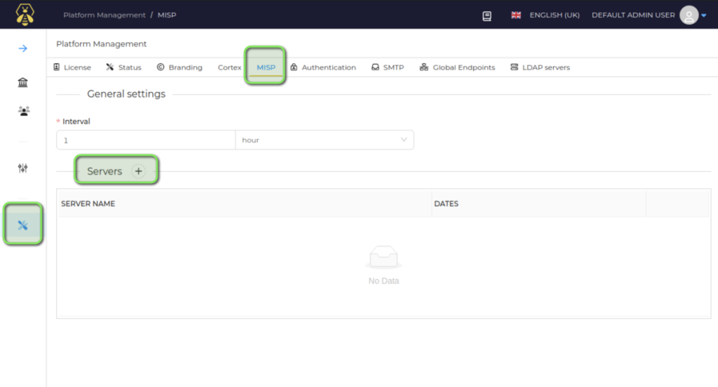Click the Servers section heading
Image resolution: width=718 pixels, height=387 pixels.
104,171
